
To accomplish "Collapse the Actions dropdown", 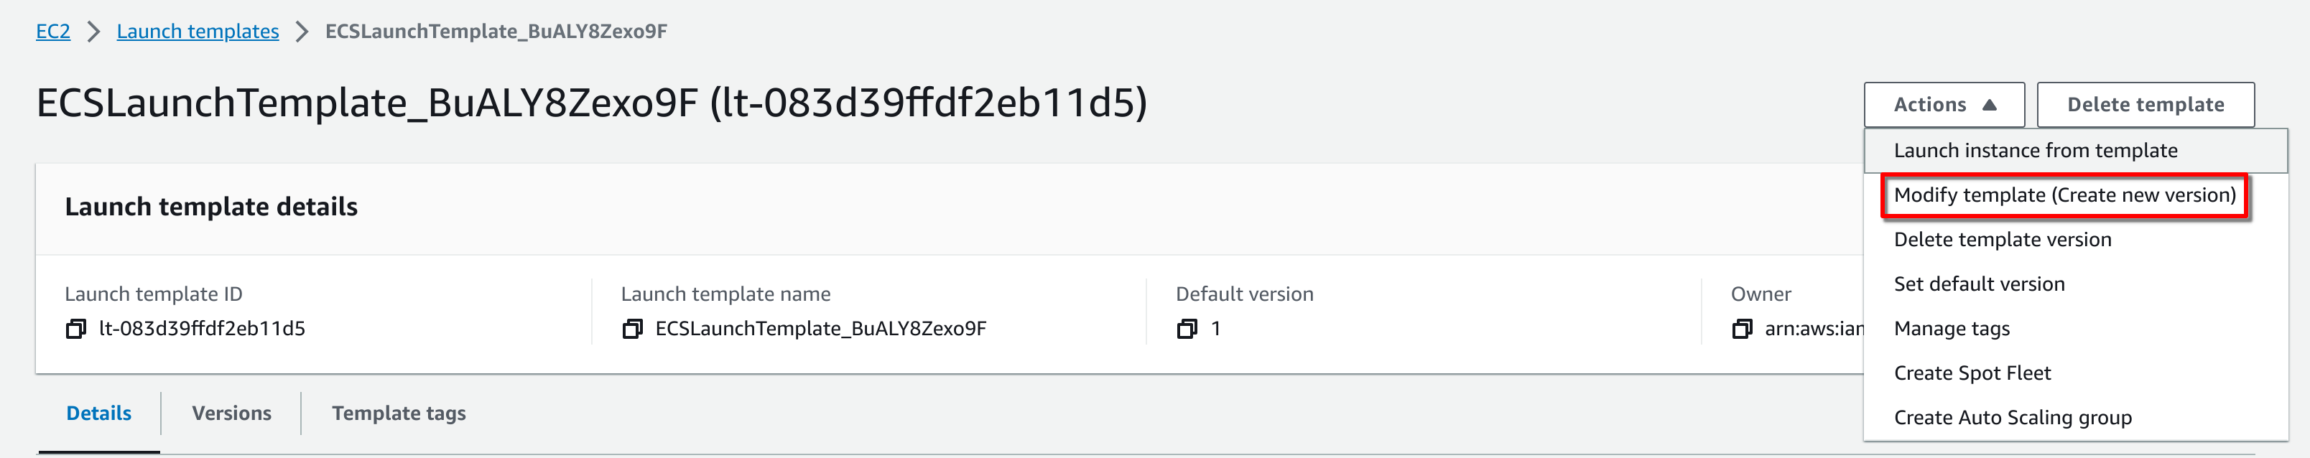I will tap(1944, 105).
